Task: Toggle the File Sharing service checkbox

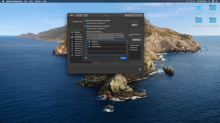Action: click(72, 37)
